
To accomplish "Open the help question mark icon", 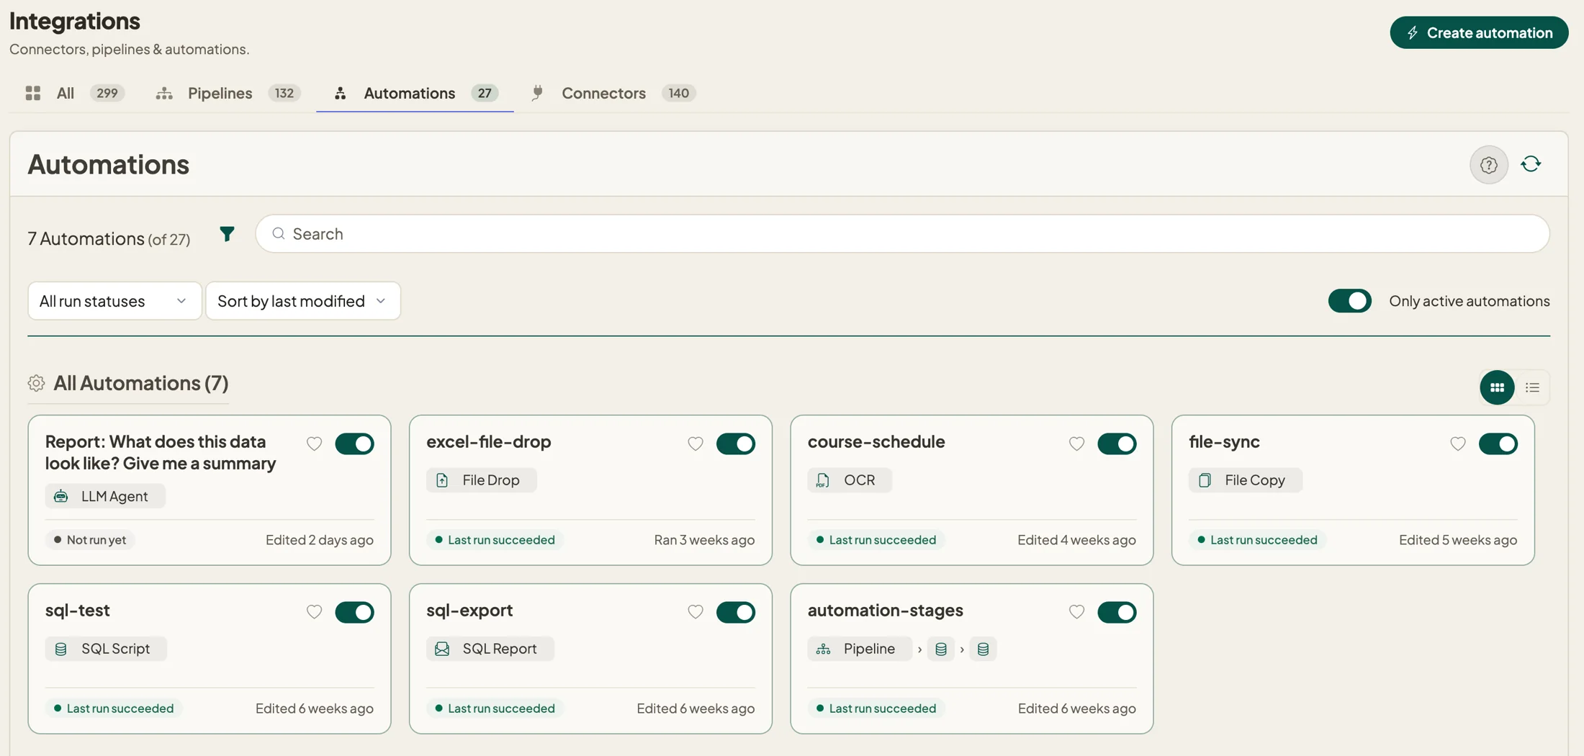I will point(1488,165).
